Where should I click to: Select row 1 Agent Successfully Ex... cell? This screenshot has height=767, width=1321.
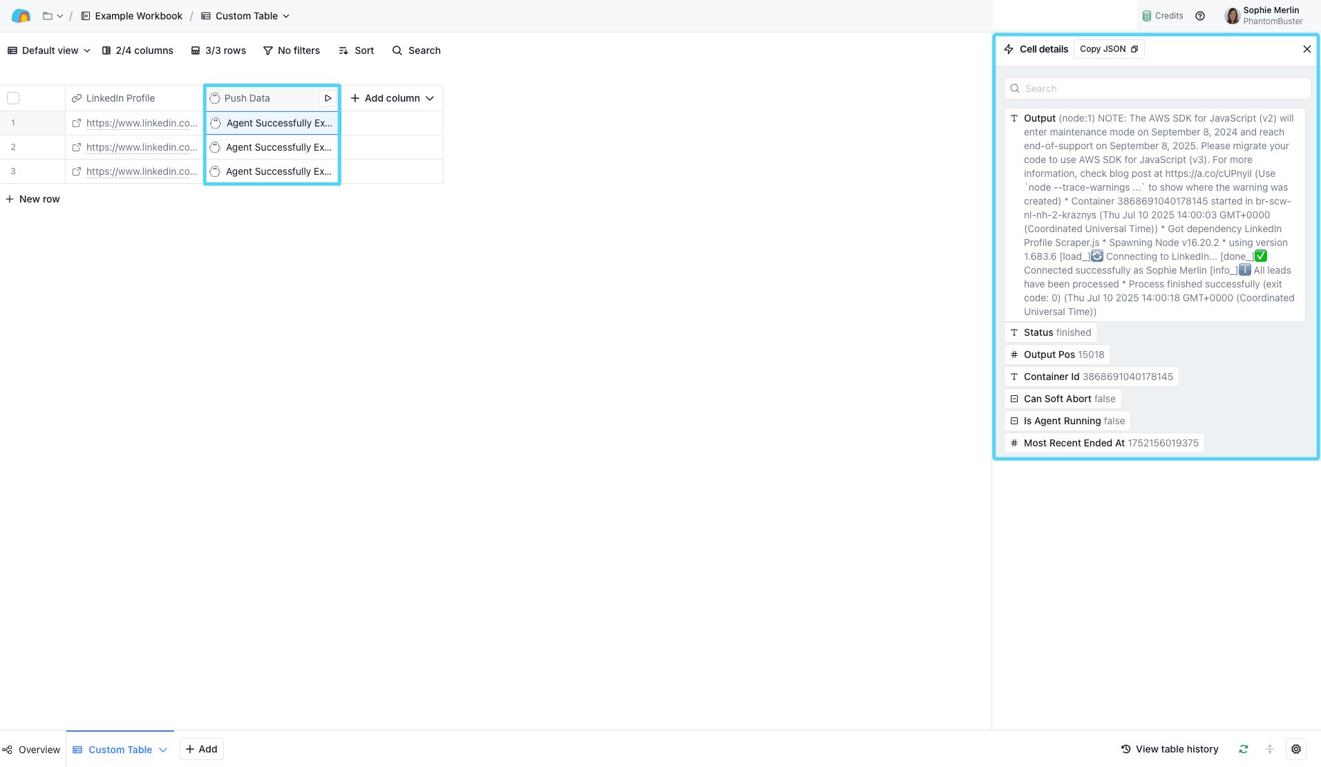[x=272, y=123]
